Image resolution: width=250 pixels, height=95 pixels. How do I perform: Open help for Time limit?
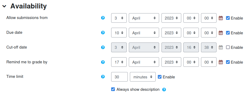(103, 77)
